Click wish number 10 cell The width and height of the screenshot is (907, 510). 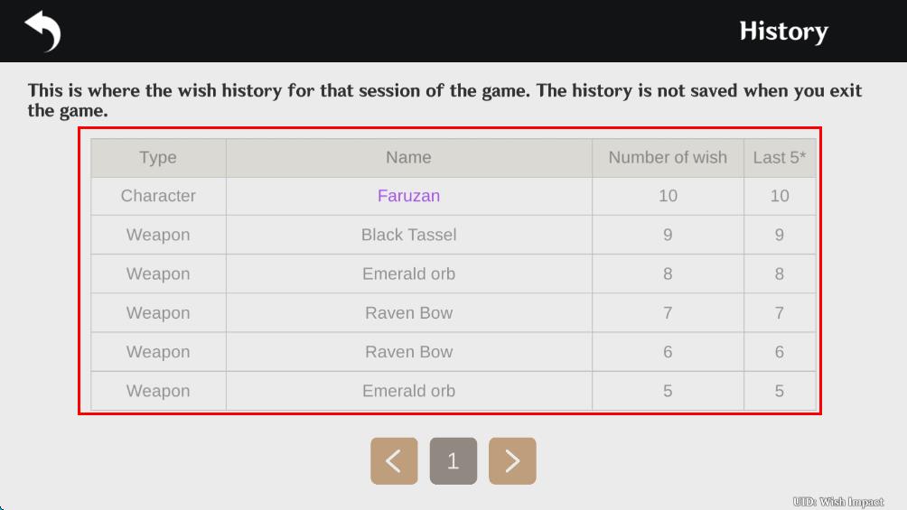tap(668, 196)
